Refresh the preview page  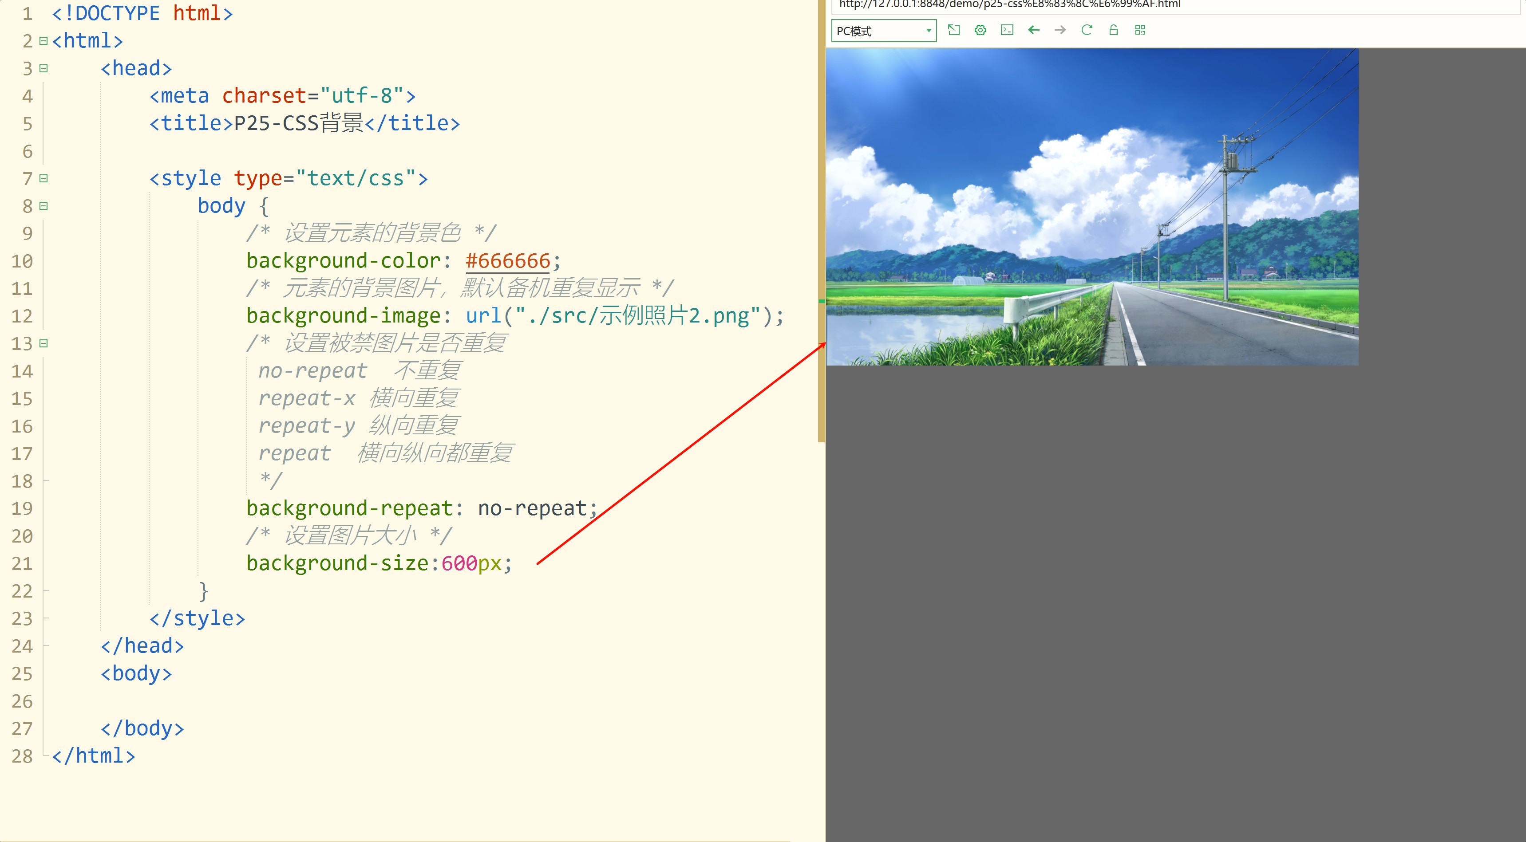pyautogui.click(x=1087, y=30)
